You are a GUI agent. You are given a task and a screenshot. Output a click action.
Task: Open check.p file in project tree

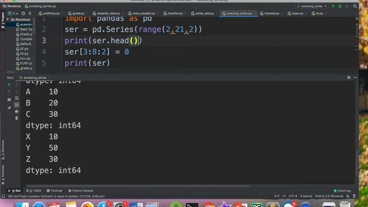coord(24,34)
